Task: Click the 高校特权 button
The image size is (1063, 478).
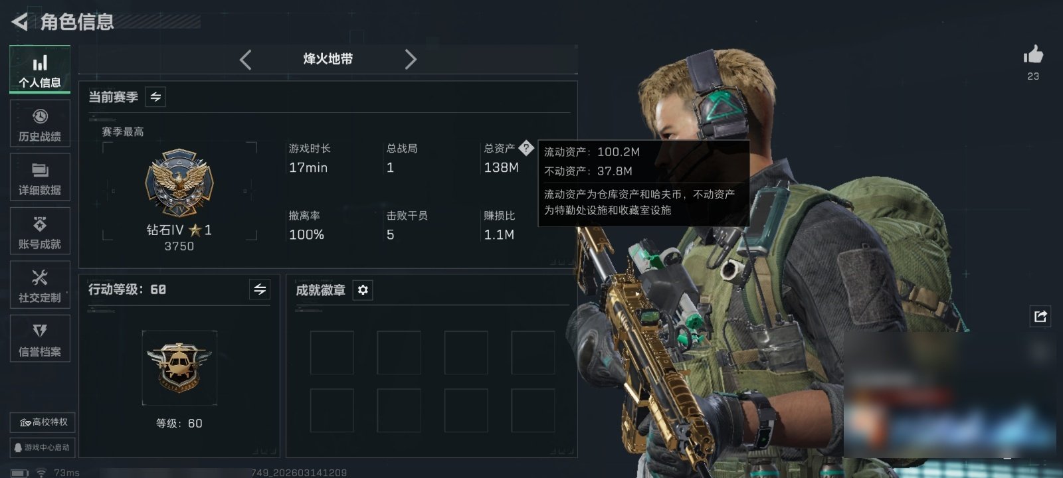Action: [43, 422]
